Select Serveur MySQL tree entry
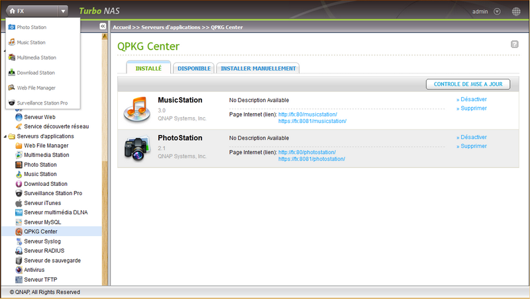This screenshot has width=530, height=299. [x=42, y=222]
